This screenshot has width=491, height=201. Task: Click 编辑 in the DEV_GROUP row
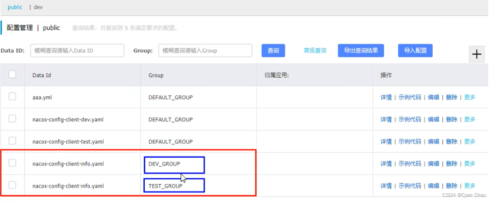(x=434, y=164)
